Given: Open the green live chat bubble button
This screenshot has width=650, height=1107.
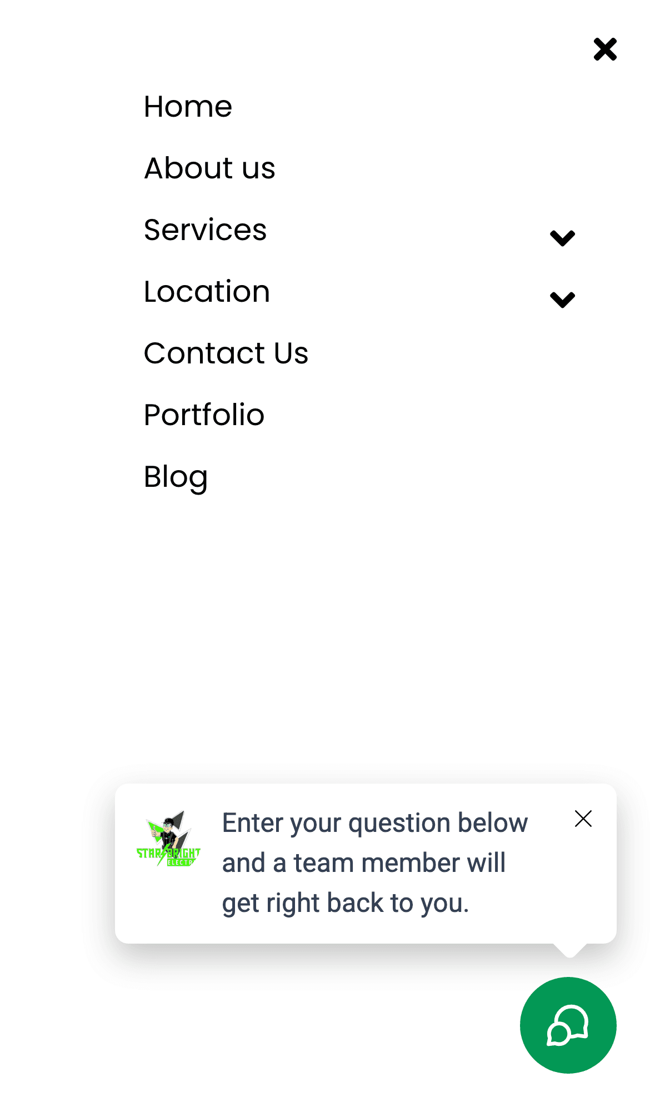Looking at the screenshot, I should coord(568,1025).
